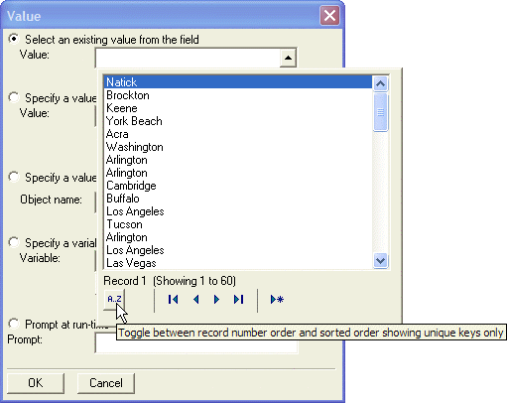Jump to last record arrow
Image resolution: width=507 pixels, height=403 pixels.
click(x=239, y=300)
